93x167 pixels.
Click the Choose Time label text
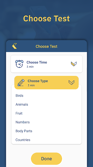pyautogui.click(x=37, y=62)
